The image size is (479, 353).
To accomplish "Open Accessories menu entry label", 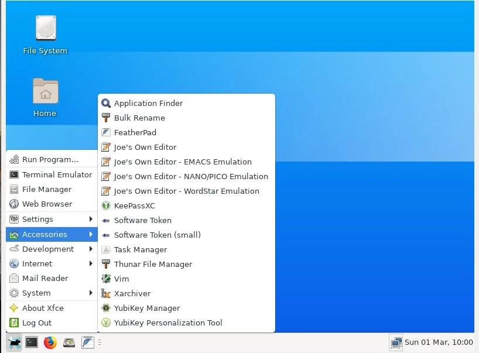I will pos(45,234).
